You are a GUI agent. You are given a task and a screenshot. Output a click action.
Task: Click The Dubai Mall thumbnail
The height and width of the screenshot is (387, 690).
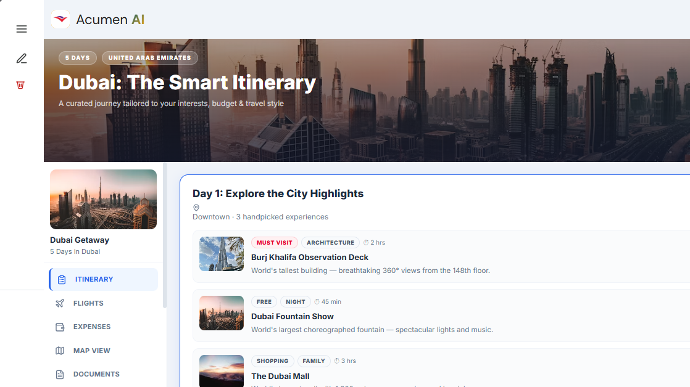222,371
